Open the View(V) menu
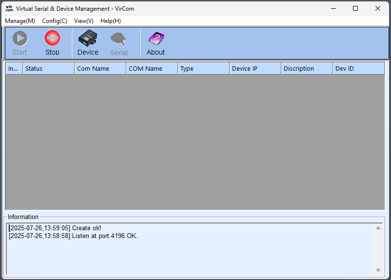391x280 pixels. click(x=84, y=21)
